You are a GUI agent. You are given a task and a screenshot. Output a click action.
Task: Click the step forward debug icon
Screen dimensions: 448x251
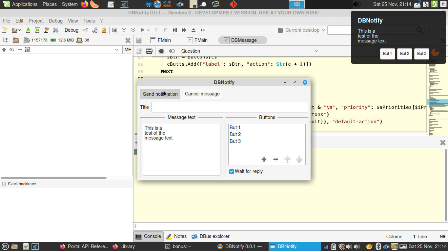pyautogui.click(x=175, y=30)
